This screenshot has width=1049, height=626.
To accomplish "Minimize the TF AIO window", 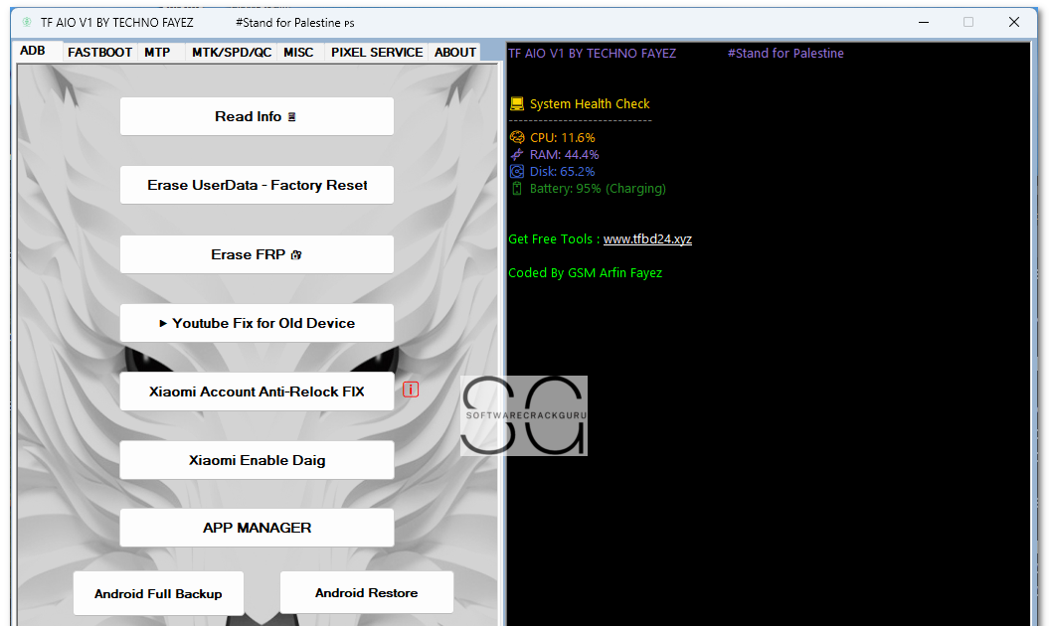I will click(x=924, y=22).
